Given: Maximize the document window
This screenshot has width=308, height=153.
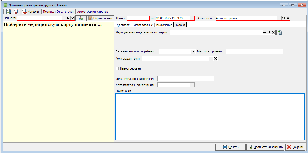Looking at the screenshot, I should [x=293, y=5].
